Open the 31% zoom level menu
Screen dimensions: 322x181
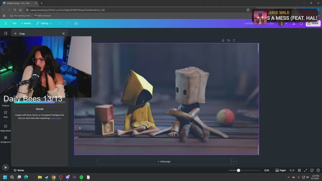[267, 170]
